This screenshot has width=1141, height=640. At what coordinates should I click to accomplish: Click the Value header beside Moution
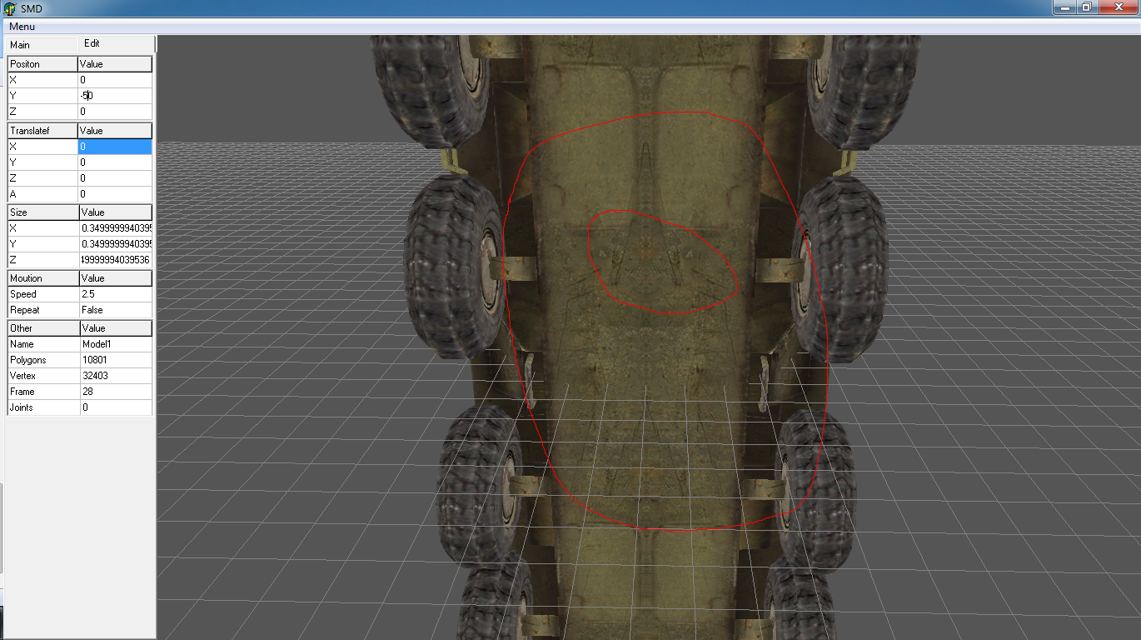coord(116,278)
